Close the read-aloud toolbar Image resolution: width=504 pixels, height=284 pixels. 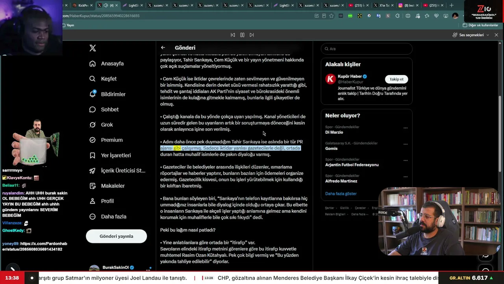click(x=497, y=35)
